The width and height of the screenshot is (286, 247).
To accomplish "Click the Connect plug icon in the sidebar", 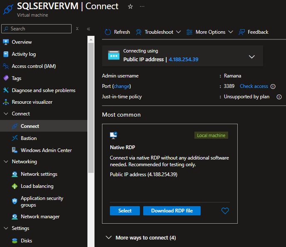I will (15, 126).
